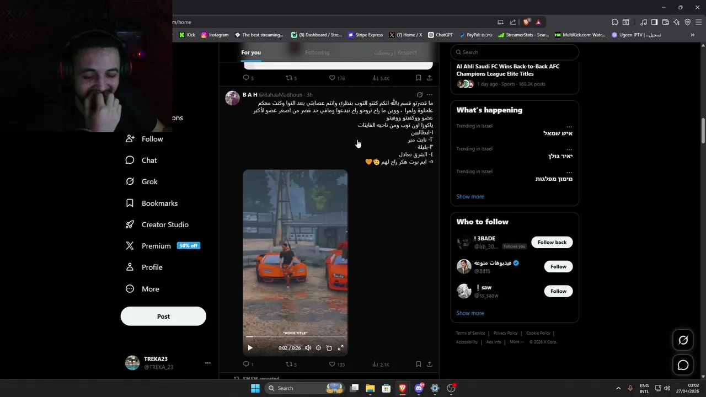This screenshot has width=706, height=397.
Task: Open floating Grok button
Action: (683, 340)
